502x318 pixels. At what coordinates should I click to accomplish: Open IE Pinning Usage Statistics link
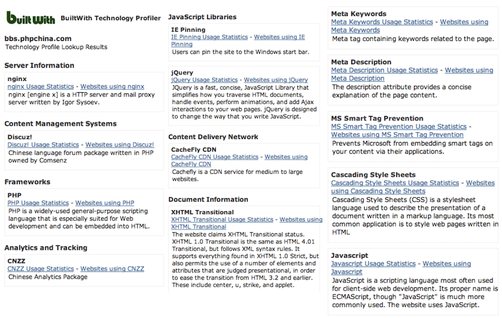point(209,37)
